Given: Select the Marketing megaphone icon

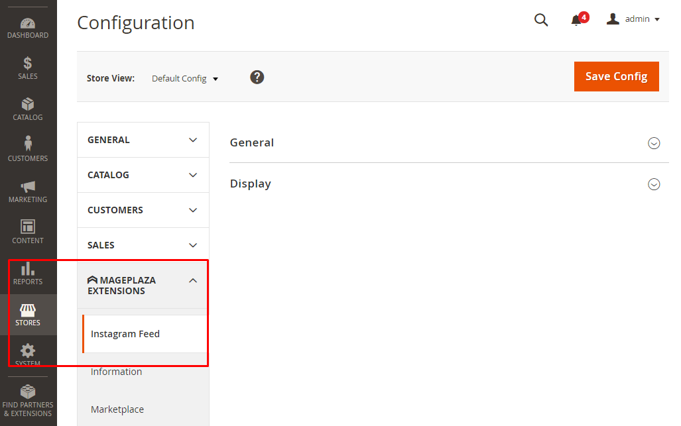Looking at the screenshot, I should [x=28, y=191].
